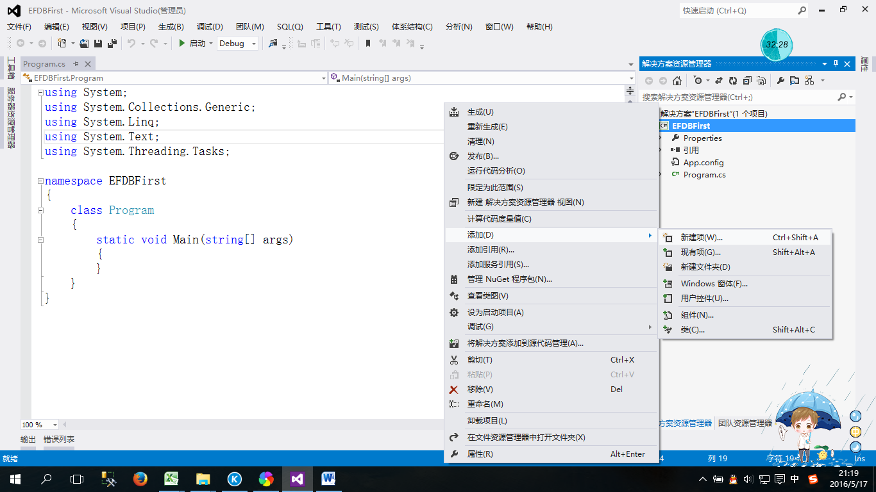Choose 现有项(G)... in the Add submenu
The height and width of the screenshot is (492, 876).
coord(745,252)
